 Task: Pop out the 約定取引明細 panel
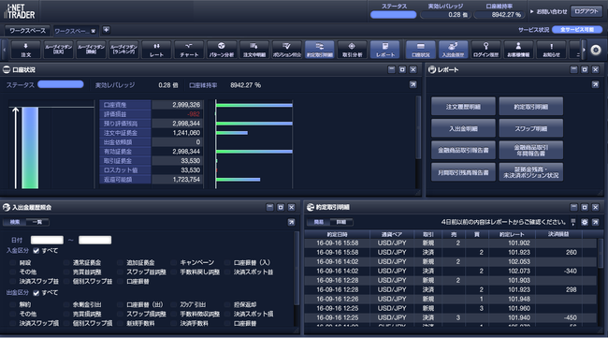point(595,222)
